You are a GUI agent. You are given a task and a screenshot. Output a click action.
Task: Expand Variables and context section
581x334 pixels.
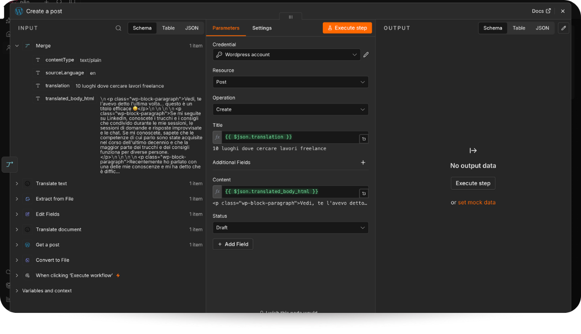point(17,291)
